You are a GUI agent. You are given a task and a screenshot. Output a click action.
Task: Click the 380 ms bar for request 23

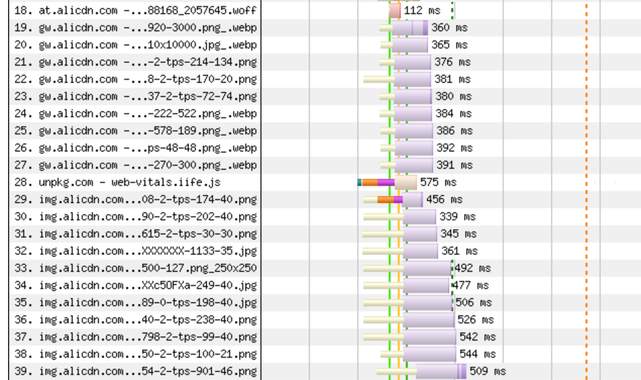coord(406,96)
